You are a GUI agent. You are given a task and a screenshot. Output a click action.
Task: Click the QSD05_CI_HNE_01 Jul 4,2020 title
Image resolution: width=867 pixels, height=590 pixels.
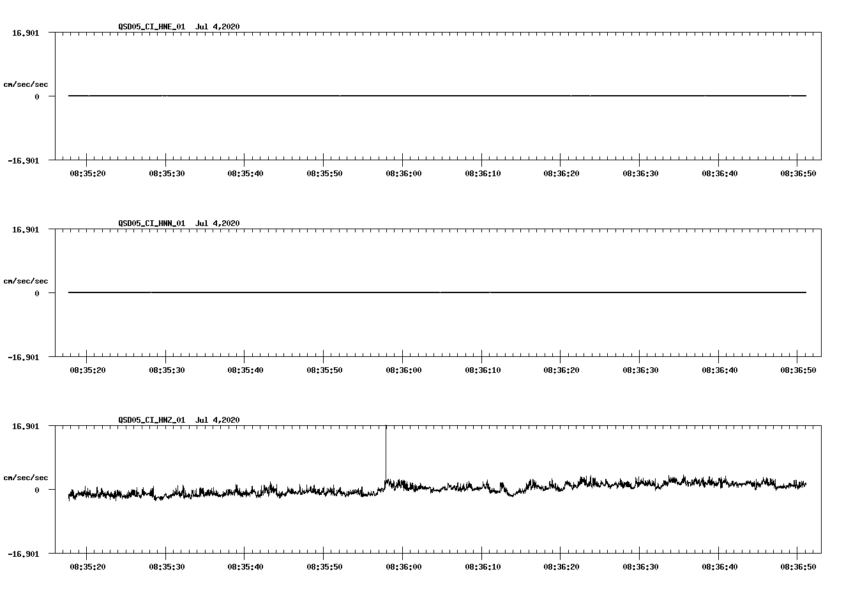point(179,27)
